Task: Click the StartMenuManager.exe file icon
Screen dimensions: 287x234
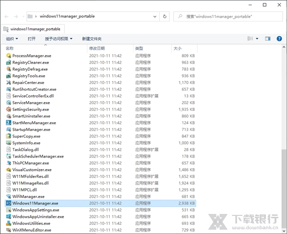Action: (9, 123)
